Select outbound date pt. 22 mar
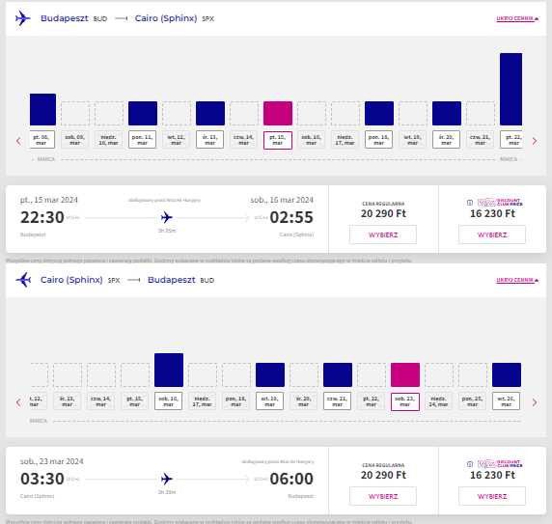Screen dimensions: 552x524 511,140
